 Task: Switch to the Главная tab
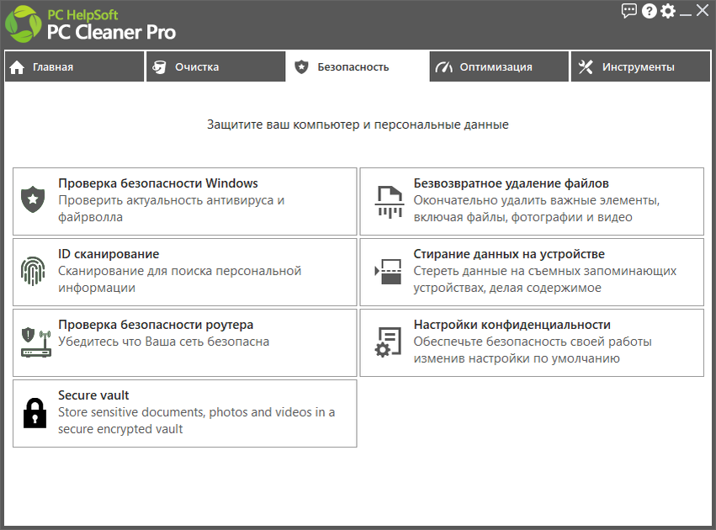pyautogui.click(x=74, y=66)
